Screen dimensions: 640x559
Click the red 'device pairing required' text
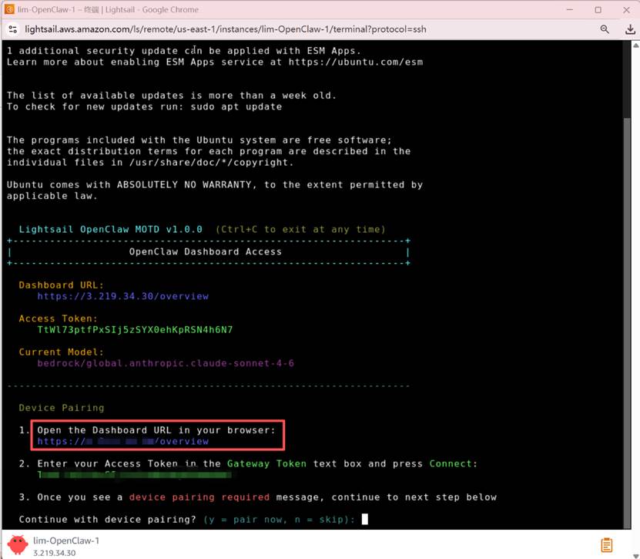(x=199, y=497)
